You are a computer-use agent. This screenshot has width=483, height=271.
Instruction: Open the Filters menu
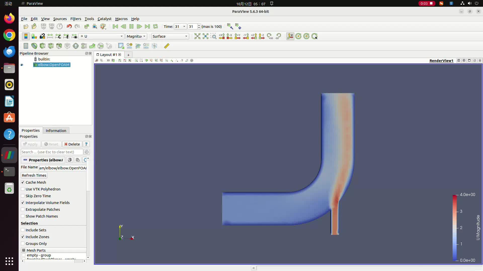pyautogui.click(x=75, y=19)
